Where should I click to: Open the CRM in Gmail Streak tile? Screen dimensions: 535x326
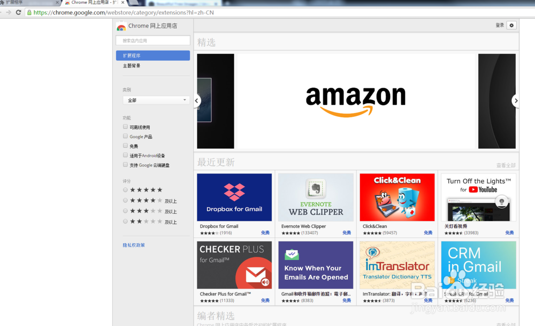point(478,265)
